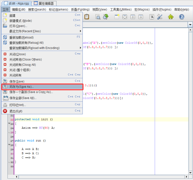Screen dimensions: 193x180
Task: Click the unsplit view toolbar icon
Action: tap(125, 17)
